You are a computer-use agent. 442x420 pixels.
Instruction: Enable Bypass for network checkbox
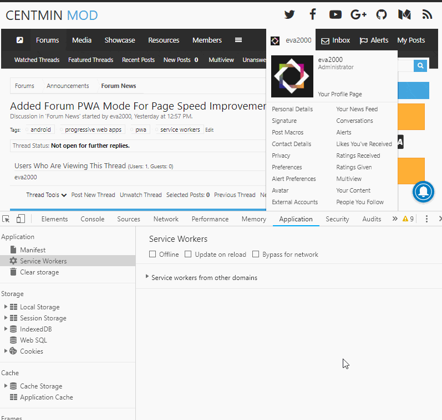(x=256, y=255)
